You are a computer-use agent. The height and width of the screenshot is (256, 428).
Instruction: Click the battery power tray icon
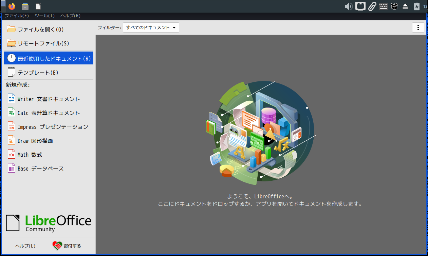tap(417, 6)
